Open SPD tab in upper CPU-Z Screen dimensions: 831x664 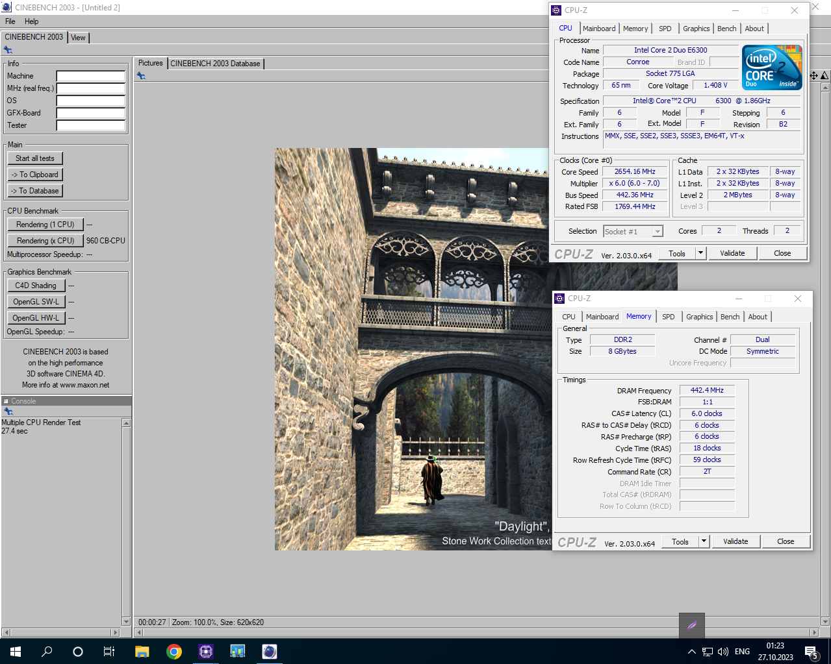(x=665, y=29)
